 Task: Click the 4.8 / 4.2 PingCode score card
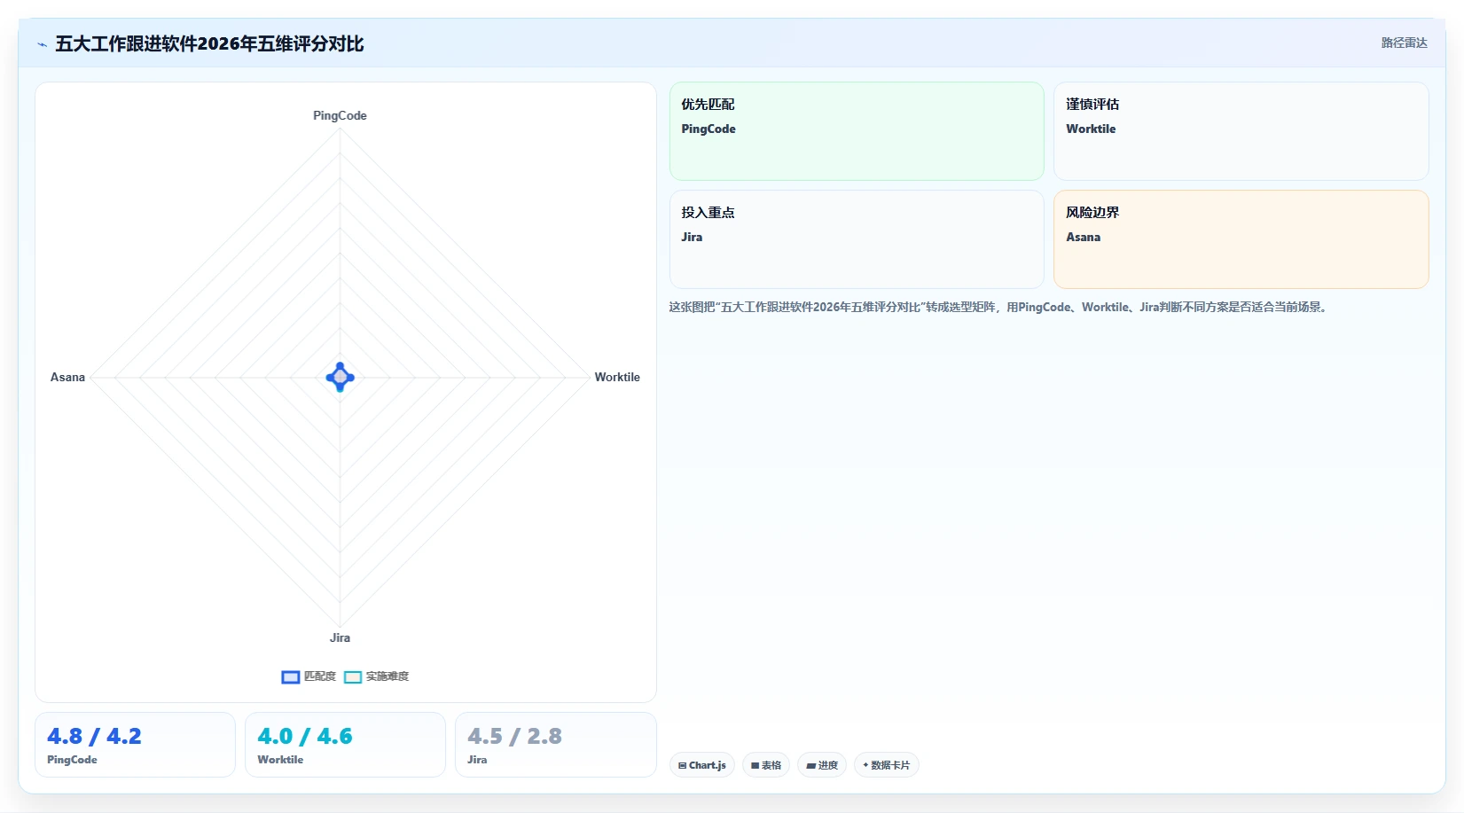(135, 745)
